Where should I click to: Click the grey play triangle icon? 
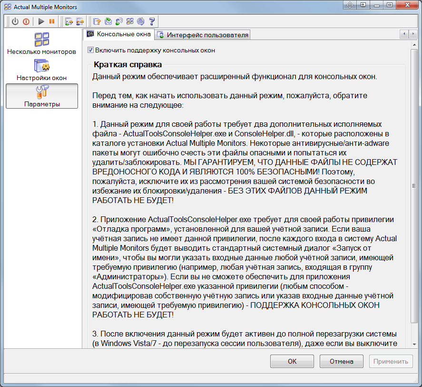click(x=41, y=21)
